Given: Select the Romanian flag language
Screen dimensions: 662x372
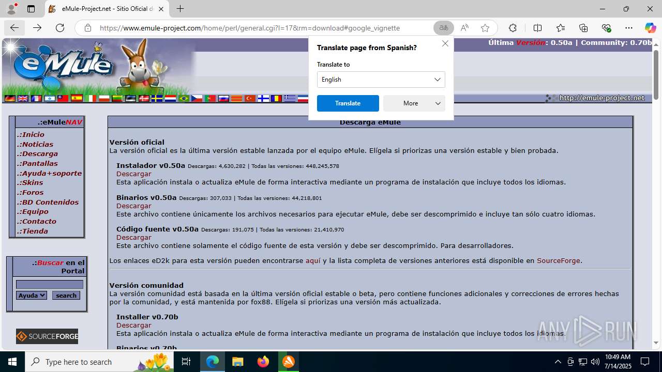Looking at the screenshot, I should [277, 98].
